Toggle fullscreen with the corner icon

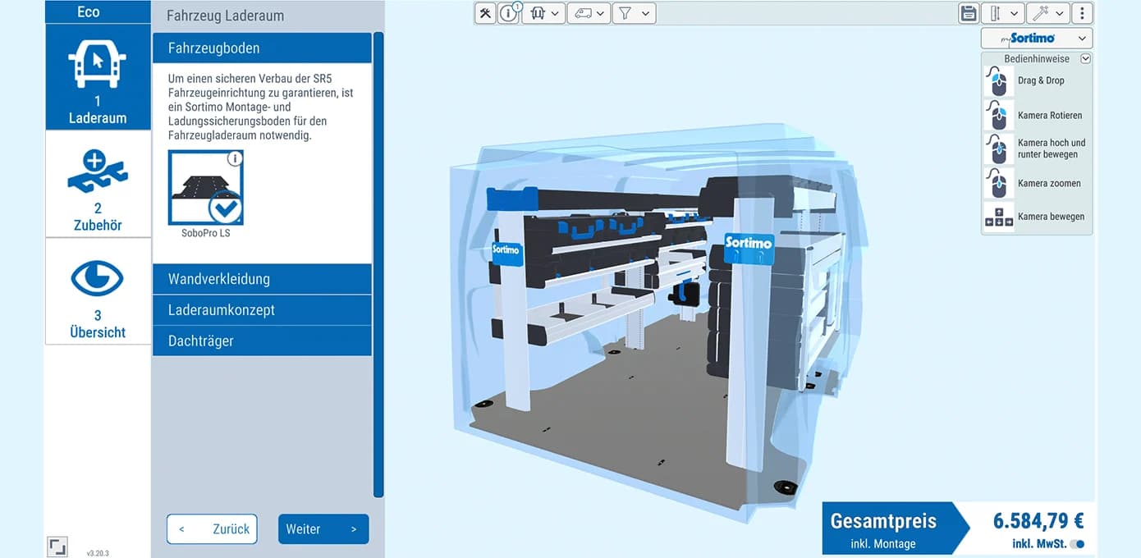(57, 547)
